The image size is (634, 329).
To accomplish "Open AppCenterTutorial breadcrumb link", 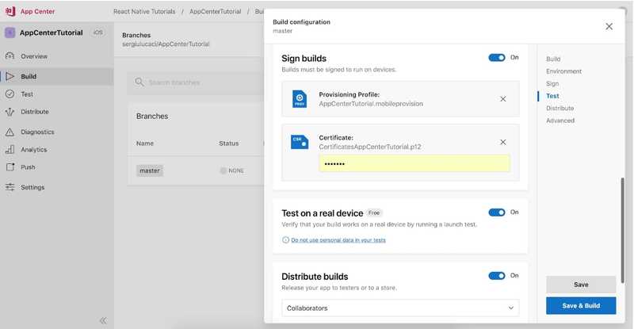I will [215, 11].
